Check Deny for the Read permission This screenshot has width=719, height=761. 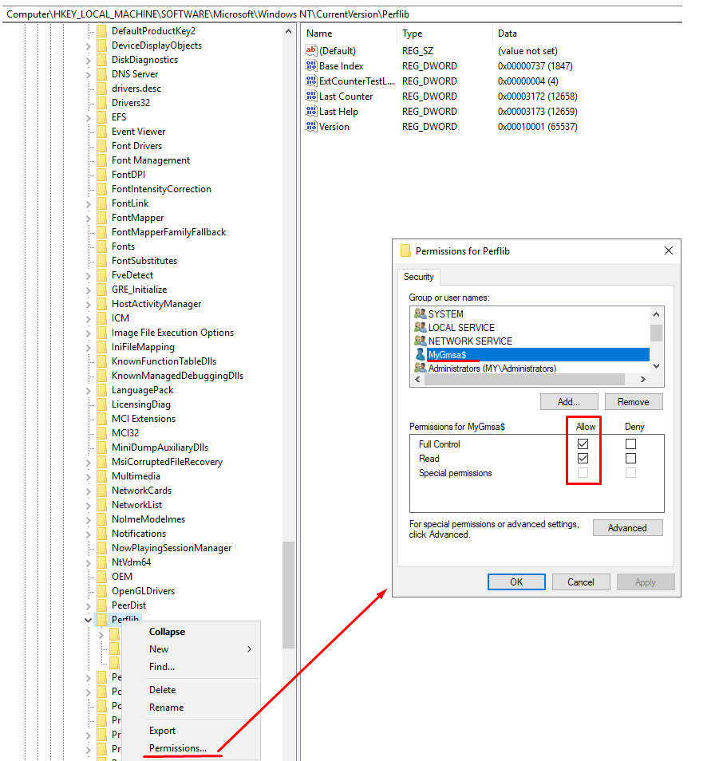tap(630, 458)
